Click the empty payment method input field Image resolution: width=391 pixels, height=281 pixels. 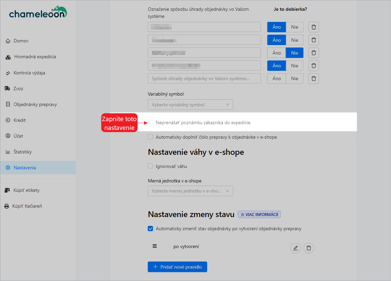pyautogui.click(x=204, y=78)
